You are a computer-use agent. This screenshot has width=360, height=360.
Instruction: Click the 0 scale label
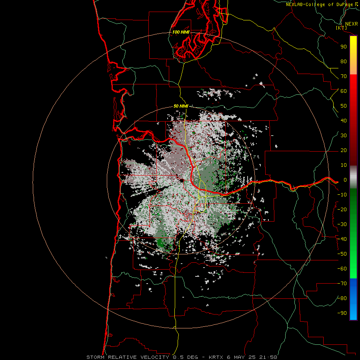[345, 180]
